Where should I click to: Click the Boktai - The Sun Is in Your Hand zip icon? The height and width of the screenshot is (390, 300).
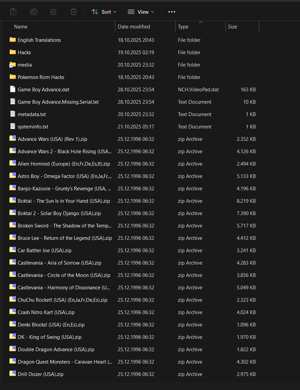[x=13, y=200]
